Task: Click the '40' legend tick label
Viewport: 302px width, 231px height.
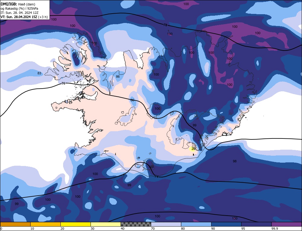Action: (123, 229)
